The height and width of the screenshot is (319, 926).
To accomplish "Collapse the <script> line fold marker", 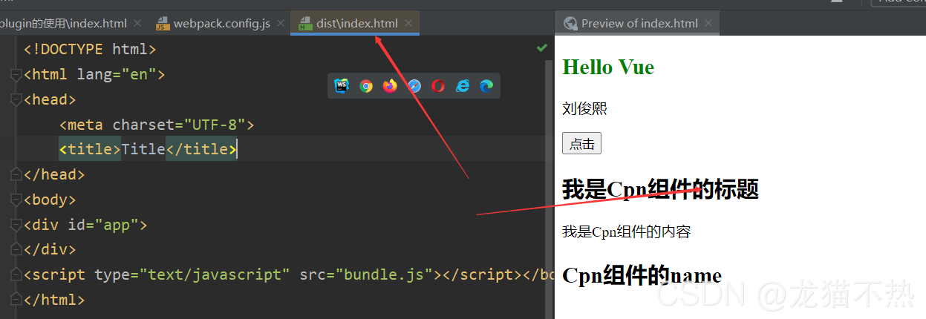I will click(16, 274).
